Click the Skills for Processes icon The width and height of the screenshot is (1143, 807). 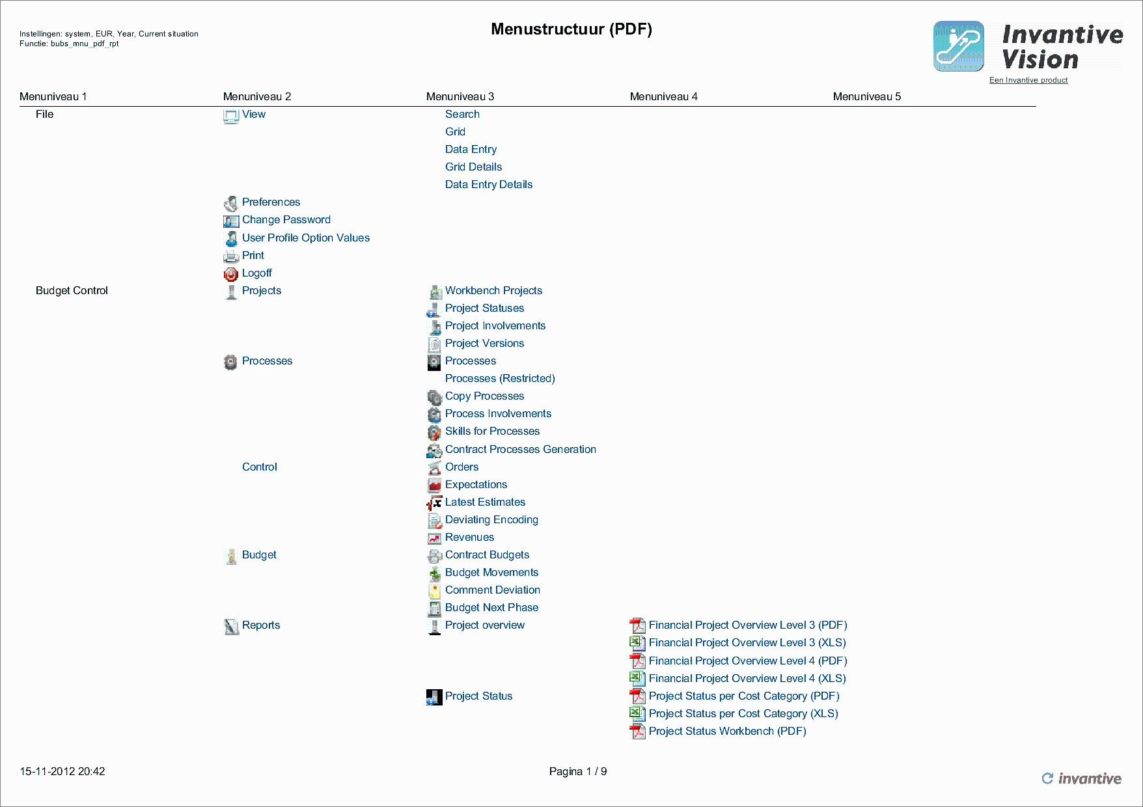434,432
